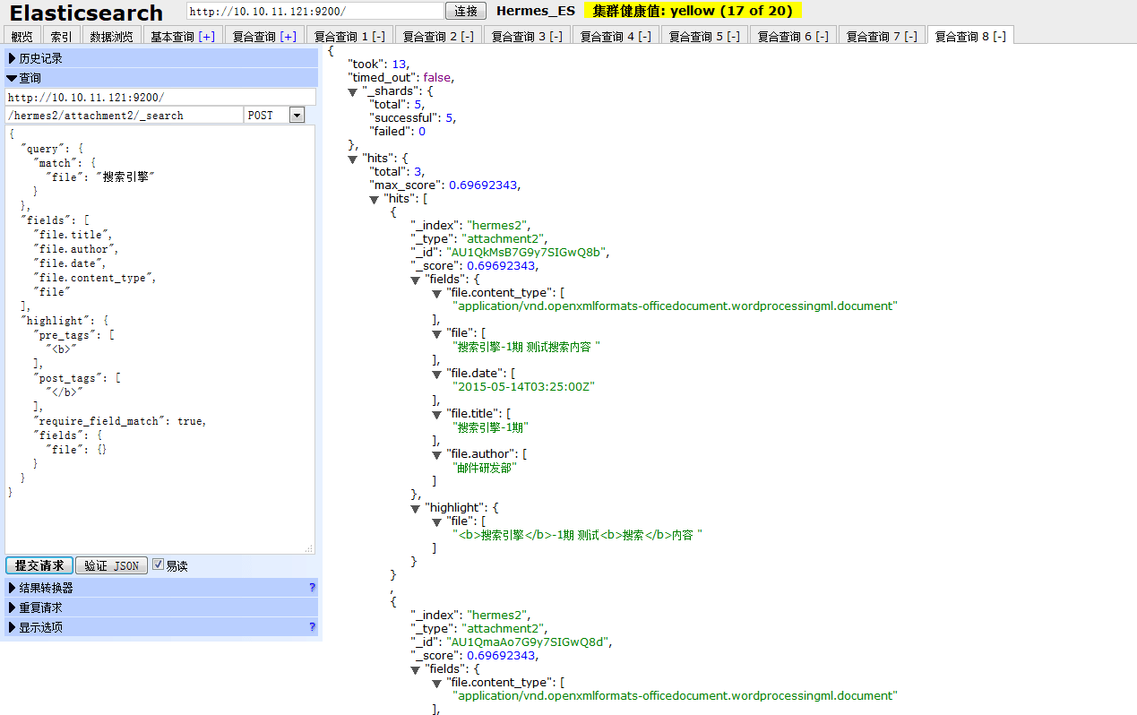This screenshot has height=715, width=1137.
Task: Collapse first result's "file" field node
Action: click(437, 334)
